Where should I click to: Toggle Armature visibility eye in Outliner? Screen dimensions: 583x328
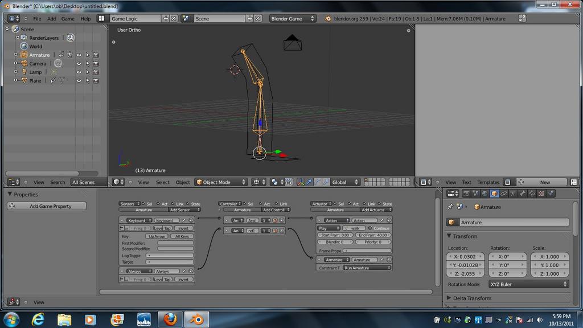[79, 55]
